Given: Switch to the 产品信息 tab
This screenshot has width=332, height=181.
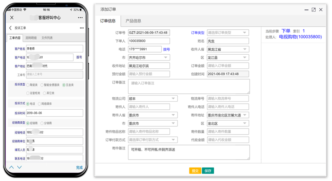Looking at the screenshot, I should [x=133, y=21].
